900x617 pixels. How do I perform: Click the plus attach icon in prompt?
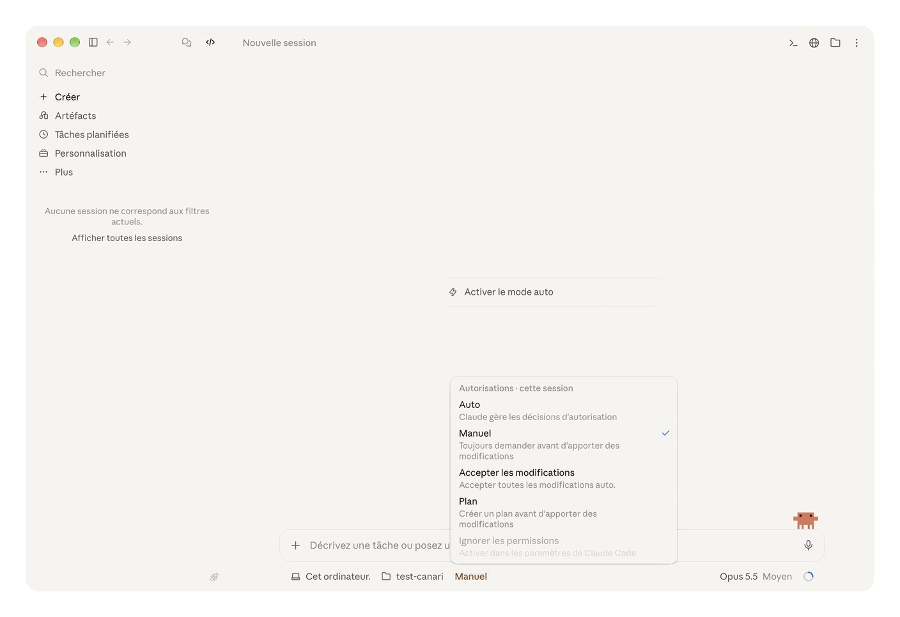coord(296,545)
